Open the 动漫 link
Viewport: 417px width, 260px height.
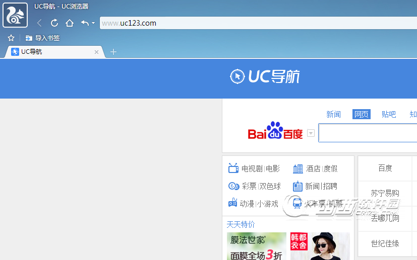tap(247, 204)
